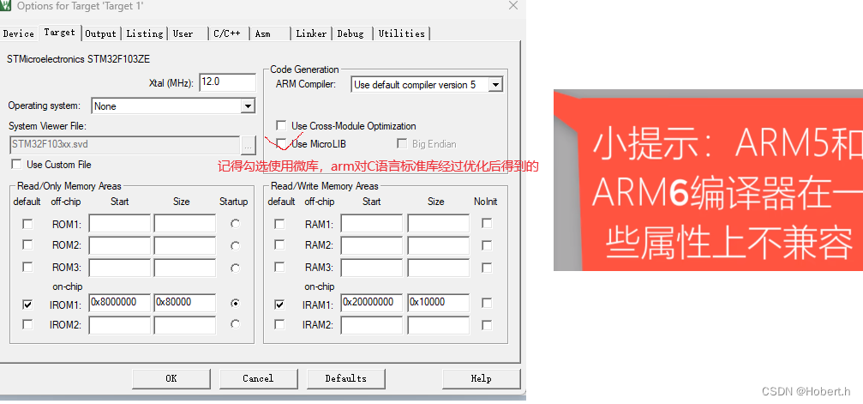Open the Asm tab
Screen dimensions: 863x404
[x=263, y=33]
